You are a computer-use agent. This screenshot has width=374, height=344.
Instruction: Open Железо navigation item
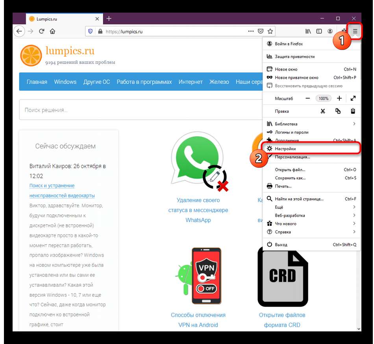click(219, 82)
